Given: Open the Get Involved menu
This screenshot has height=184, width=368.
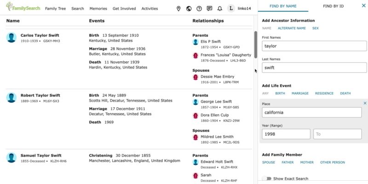Looking at the screenshot, I should point(124,8).
